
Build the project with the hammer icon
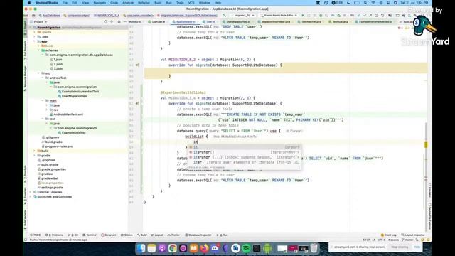tap(225, 16)
